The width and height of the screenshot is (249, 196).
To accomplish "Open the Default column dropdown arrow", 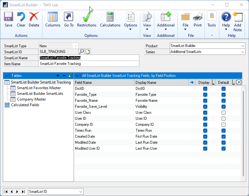I will pos(234,83).
